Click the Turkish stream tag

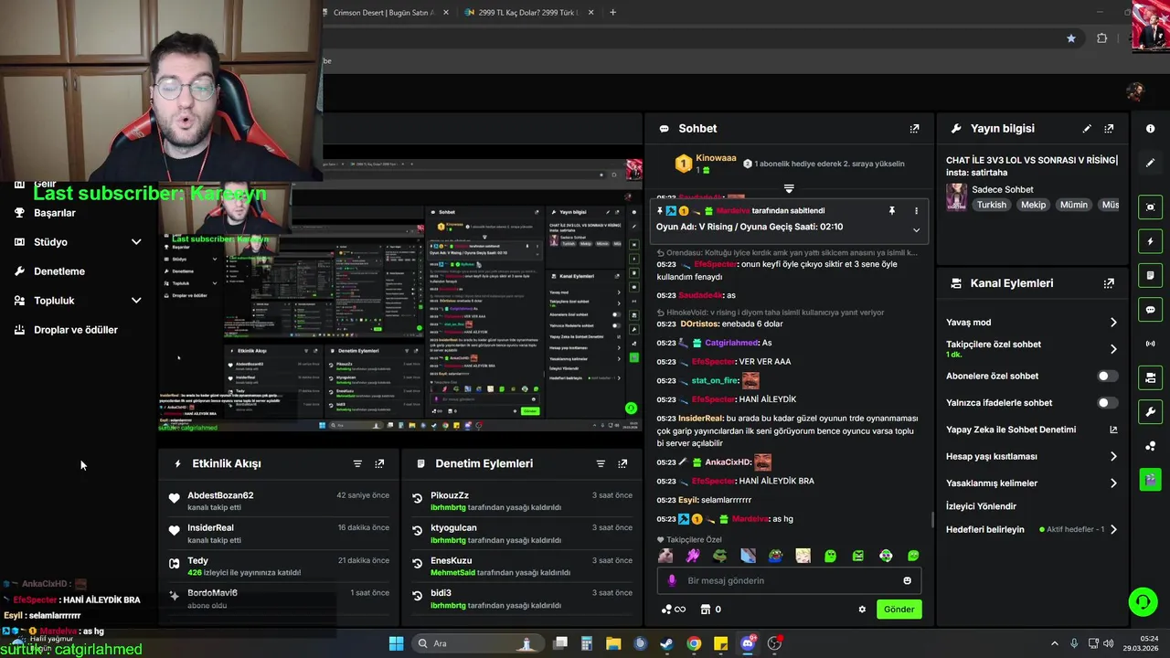(992, 205)
